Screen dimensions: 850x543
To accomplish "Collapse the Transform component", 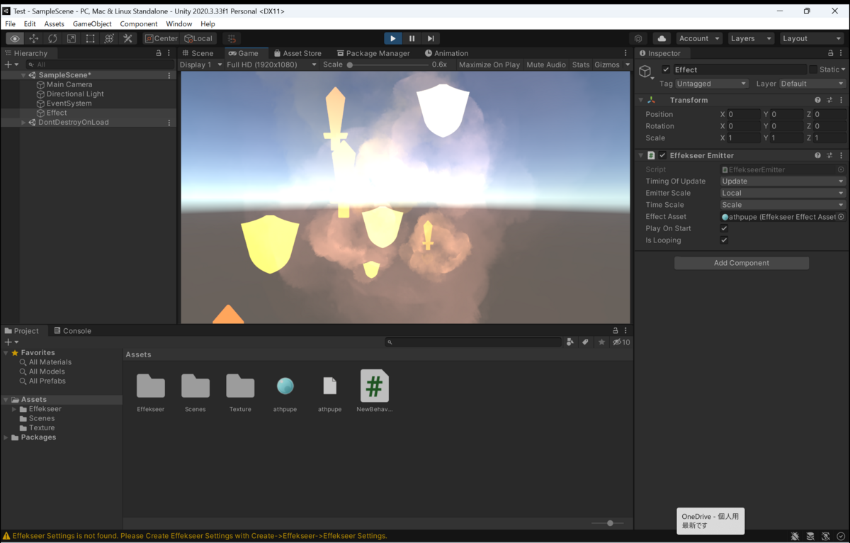I will click(641, 100).
